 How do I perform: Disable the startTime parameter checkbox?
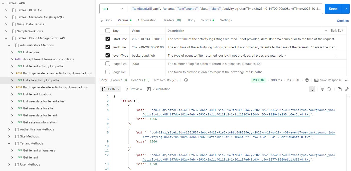(108, 39)
